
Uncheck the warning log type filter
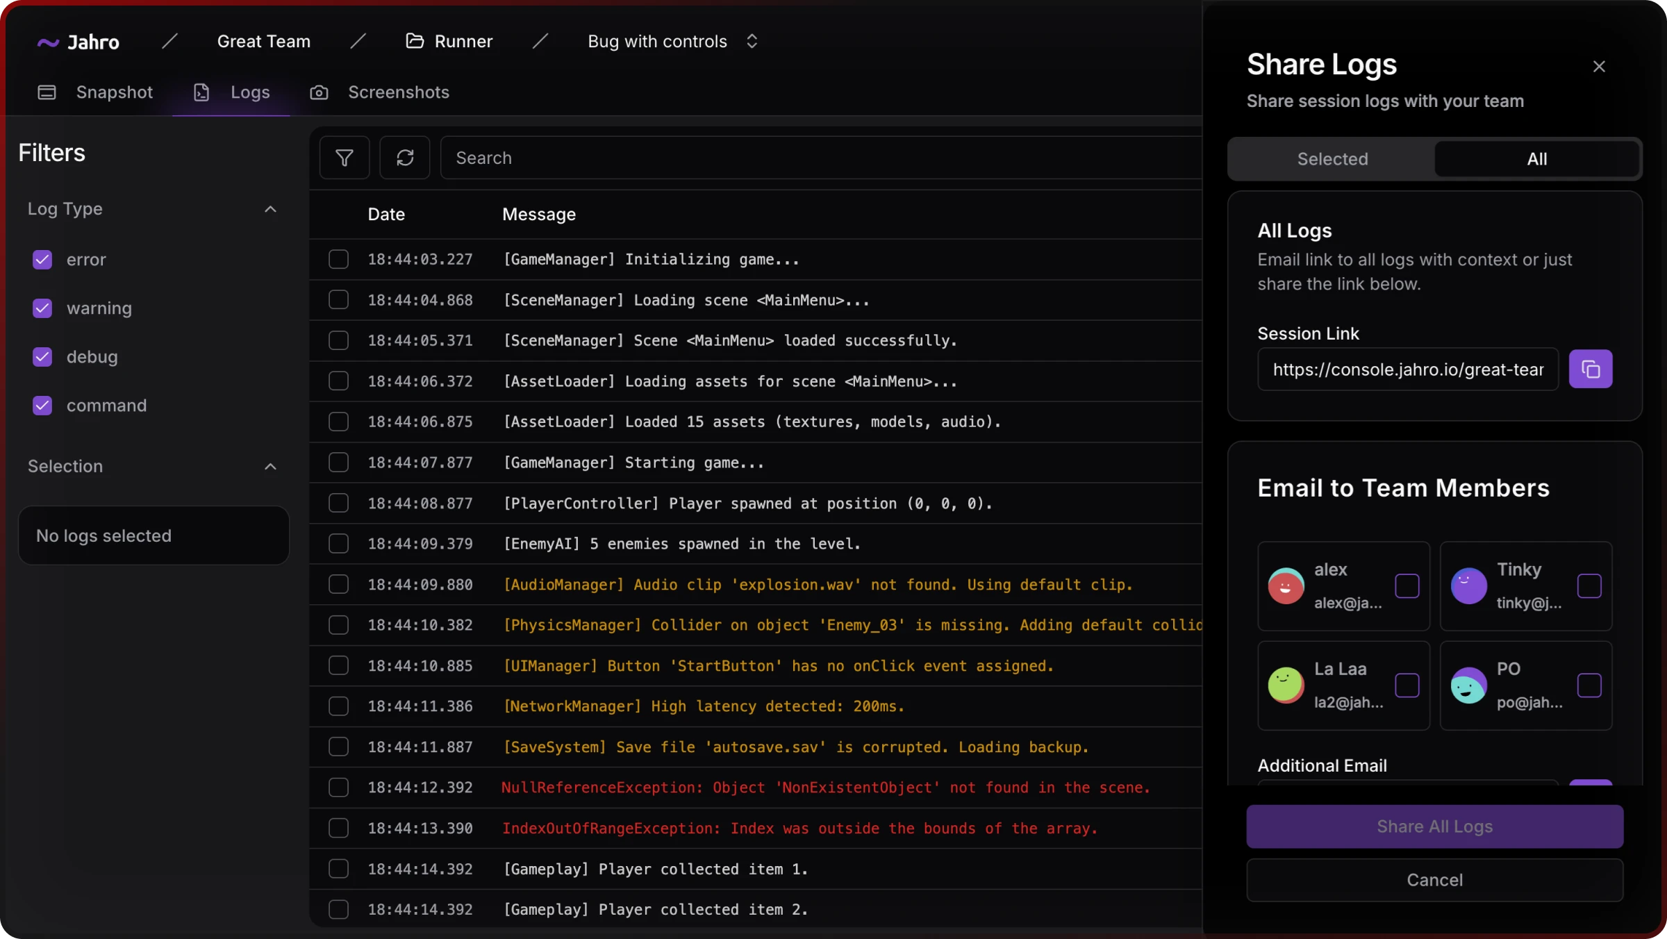42,308
